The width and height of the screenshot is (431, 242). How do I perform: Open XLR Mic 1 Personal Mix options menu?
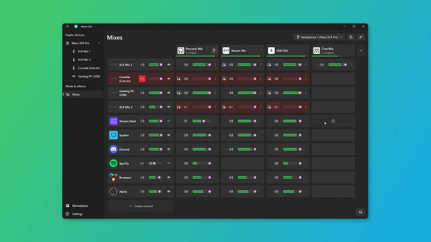pyautogui.click(x=215, y=65)
